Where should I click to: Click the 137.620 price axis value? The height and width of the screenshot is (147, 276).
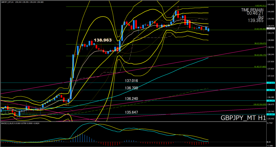point(271,69)
